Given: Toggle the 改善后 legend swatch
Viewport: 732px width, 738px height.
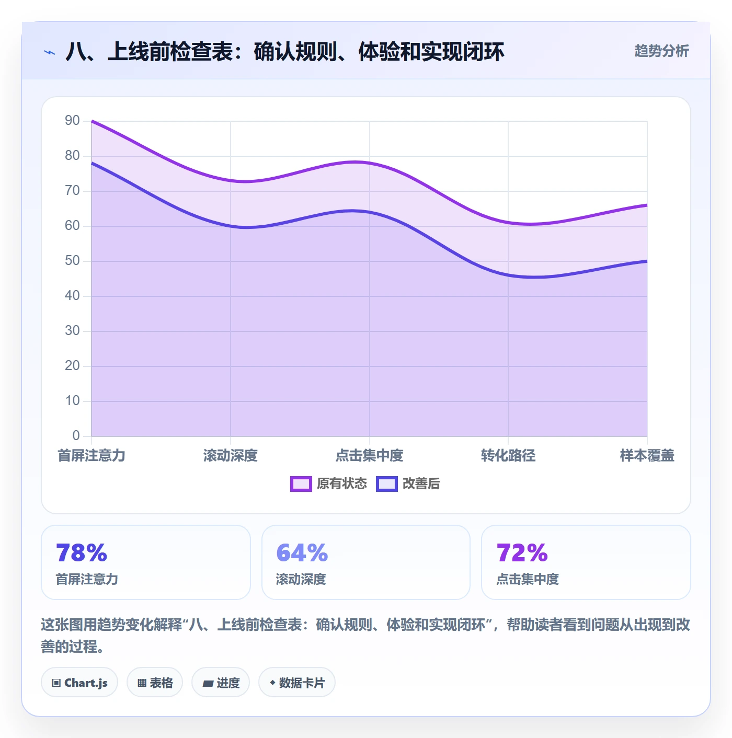Looking at the screenshot, I should pos(386,484).
